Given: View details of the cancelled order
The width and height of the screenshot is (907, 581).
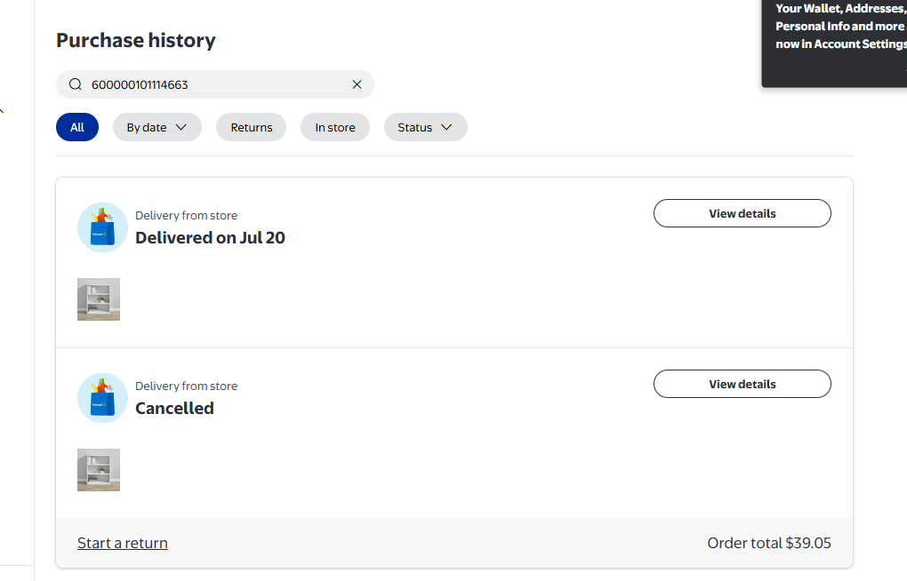Looking at the screenshot, I should coord(742,384).
